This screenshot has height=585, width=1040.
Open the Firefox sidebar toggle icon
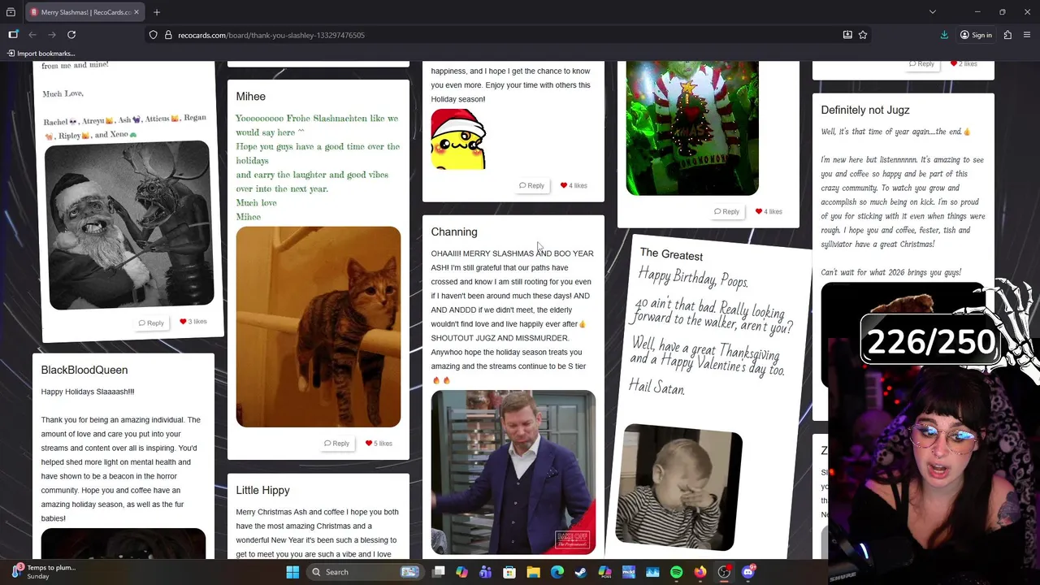(x=13, y=35)
